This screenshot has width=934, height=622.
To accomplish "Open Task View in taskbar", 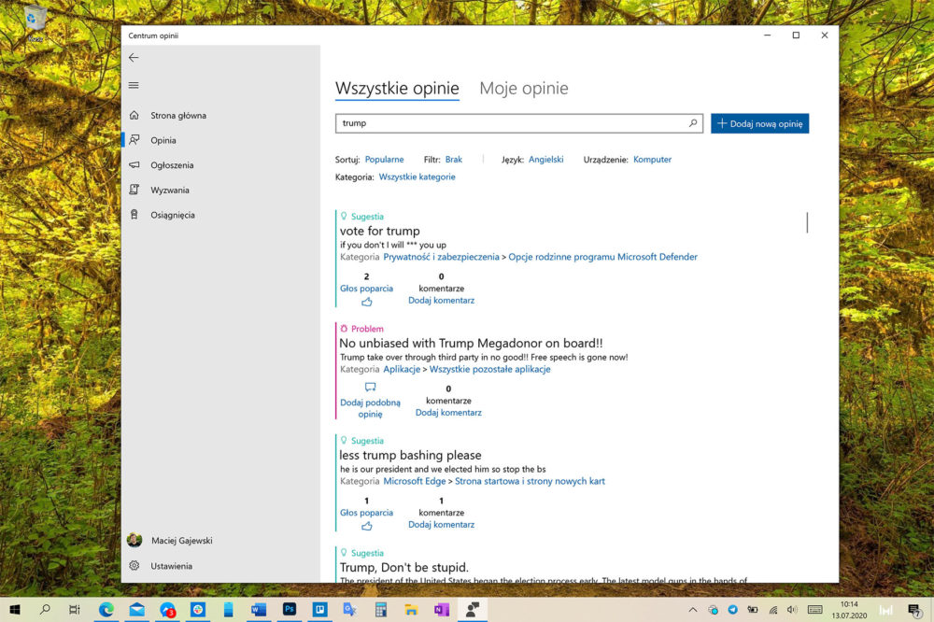I will tap(75, 610).
